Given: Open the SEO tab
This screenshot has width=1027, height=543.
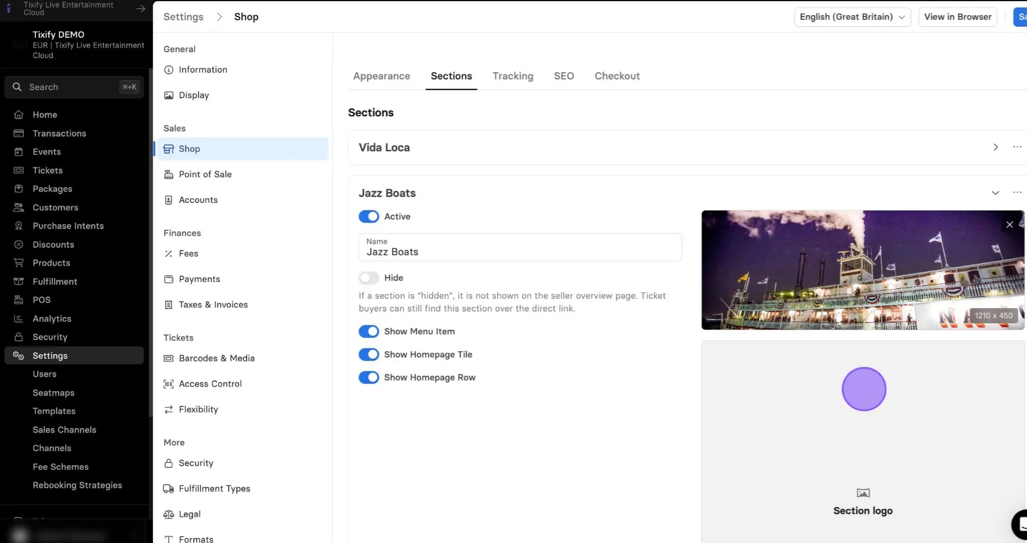Looking at the screenshot, I should (564, 76).
